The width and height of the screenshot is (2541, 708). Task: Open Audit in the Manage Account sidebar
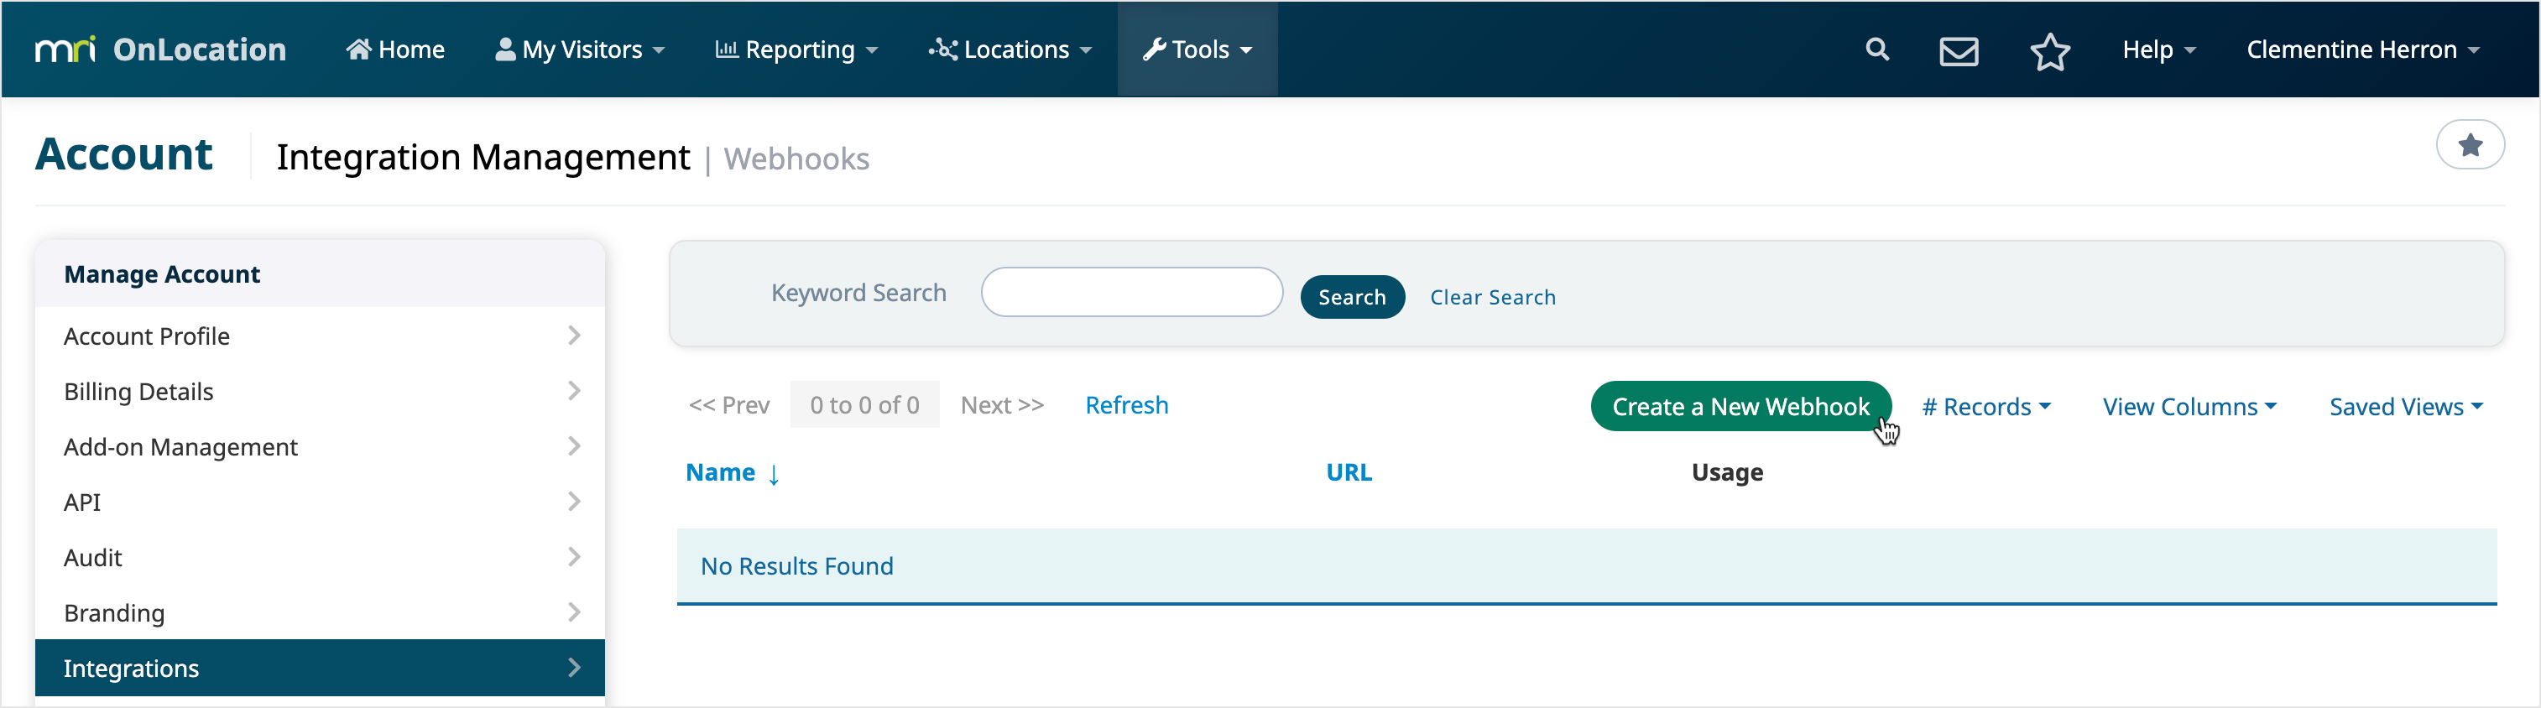(x=320, y=556)
